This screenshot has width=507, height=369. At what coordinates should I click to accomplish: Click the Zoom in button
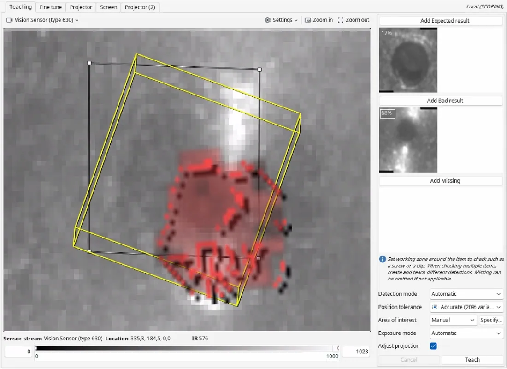319,20
